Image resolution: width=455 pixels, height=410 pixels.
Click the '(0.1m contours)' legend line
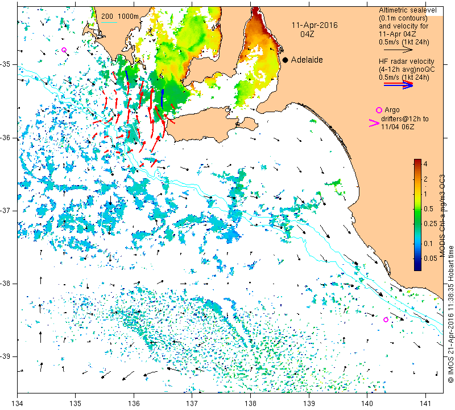(x=403, y=18)
